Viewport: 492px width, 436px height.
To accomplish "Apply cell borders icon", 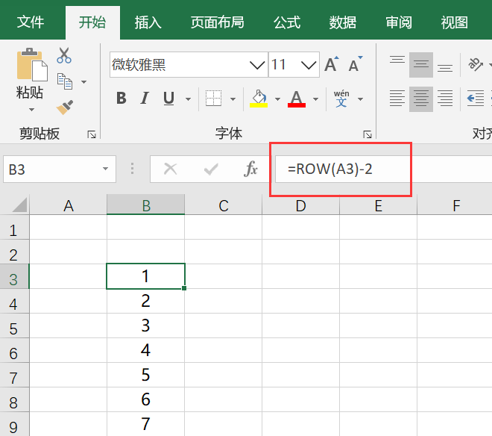I will point(213,99).
